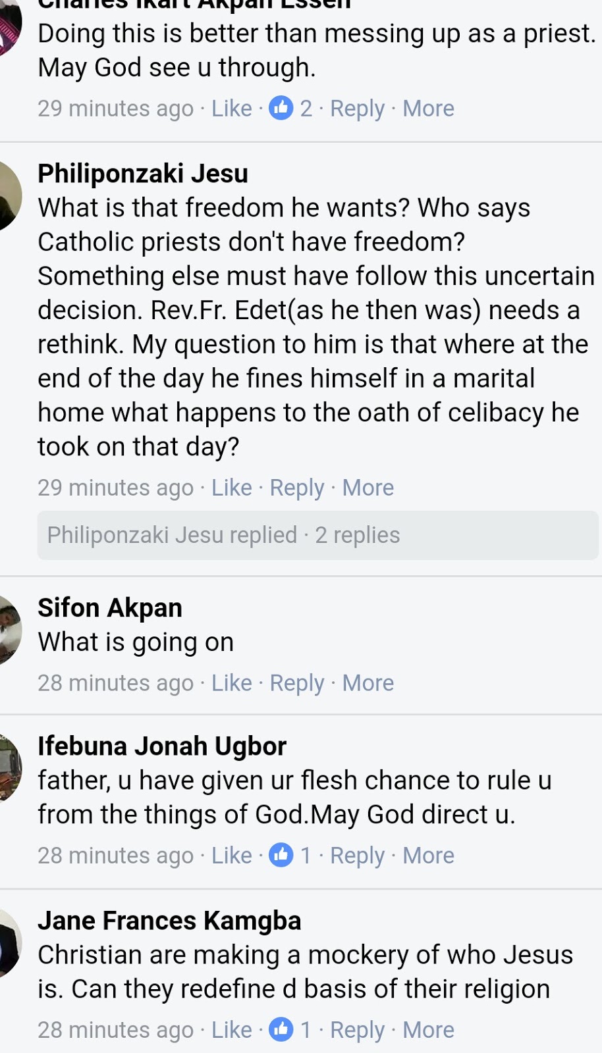Open Sifon Akpan's profile picture
Image resolution: width=602 pixels, height=1053 pixels.
[x=9, y=630]
